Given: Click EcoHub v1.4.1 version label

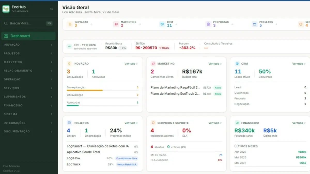Looking at the screenshot, I should (x=12, y=171).
